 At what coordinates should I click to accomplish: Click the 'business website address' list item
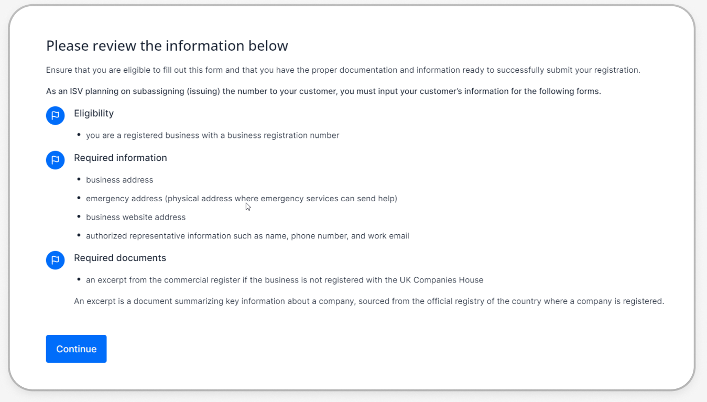coord(136,217)
